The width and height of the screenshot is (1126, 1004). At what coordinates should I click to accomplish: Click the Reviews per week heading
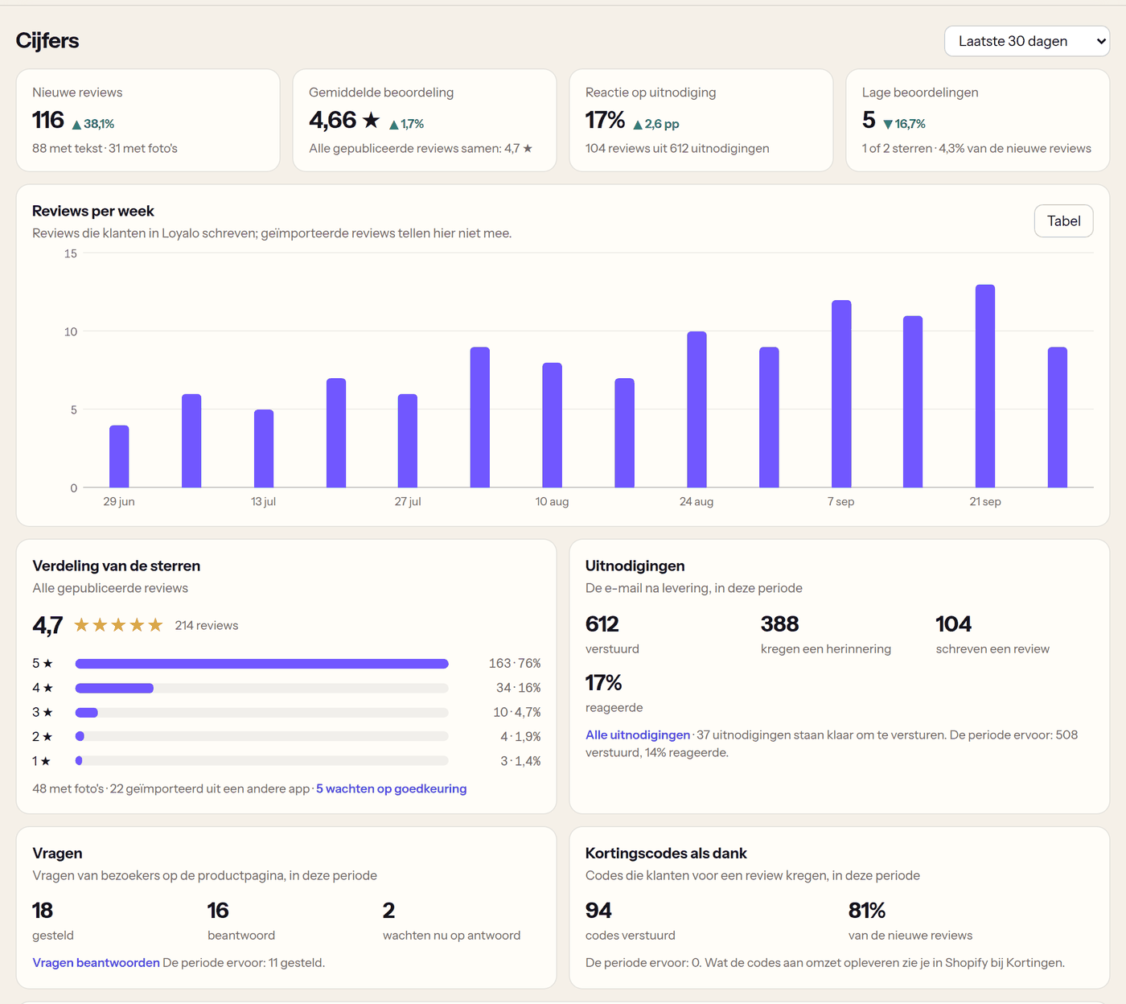tap(93, 211)
